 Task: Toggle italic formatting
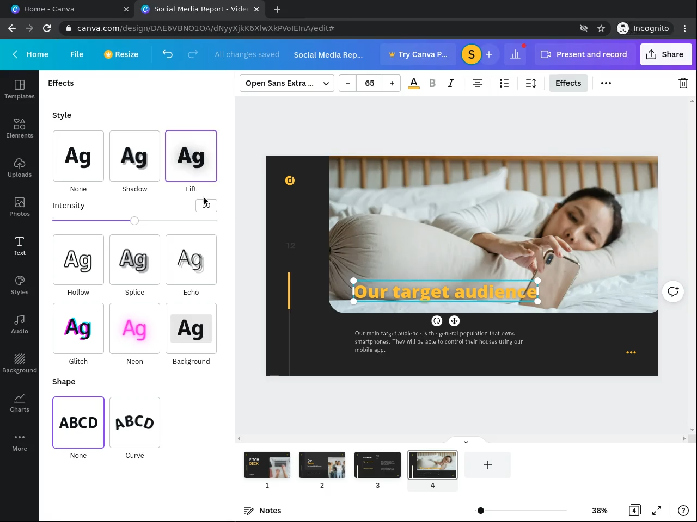(451, 83)
